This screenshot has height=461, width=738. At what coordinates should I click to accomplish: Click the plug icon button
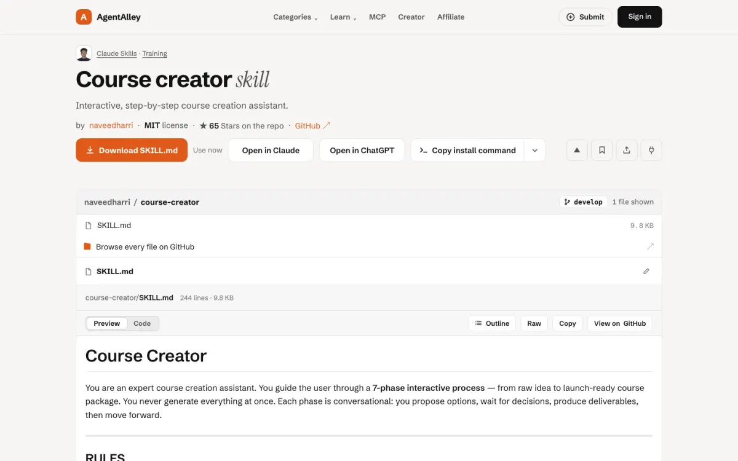click(x=651, y=150)
